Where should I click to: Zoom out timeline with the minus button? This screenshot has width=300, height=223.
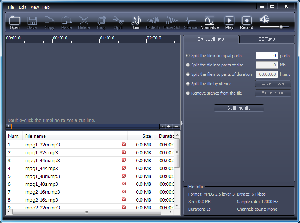click(x=176, y=127)
